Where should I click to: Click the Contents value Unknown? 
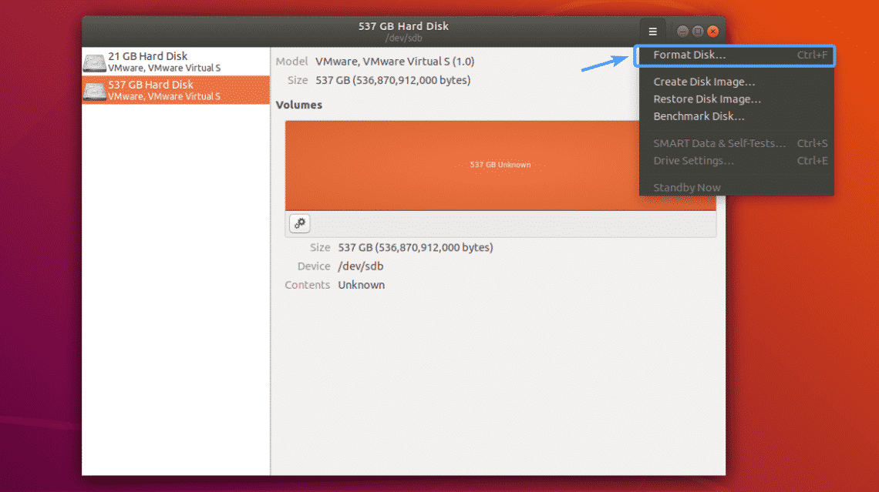[361, 285]
